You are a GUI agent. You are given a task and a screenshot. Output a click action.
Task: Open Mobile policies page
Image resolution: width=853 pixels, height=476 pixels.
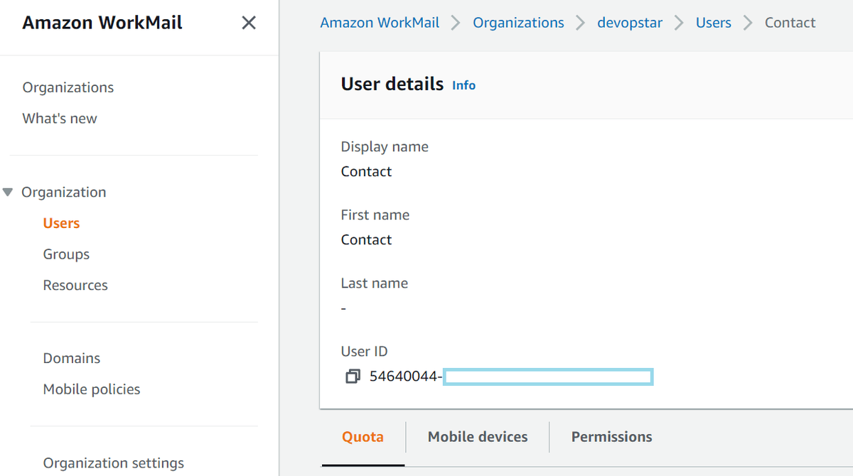pyautogui.click(x=91, y=389)
